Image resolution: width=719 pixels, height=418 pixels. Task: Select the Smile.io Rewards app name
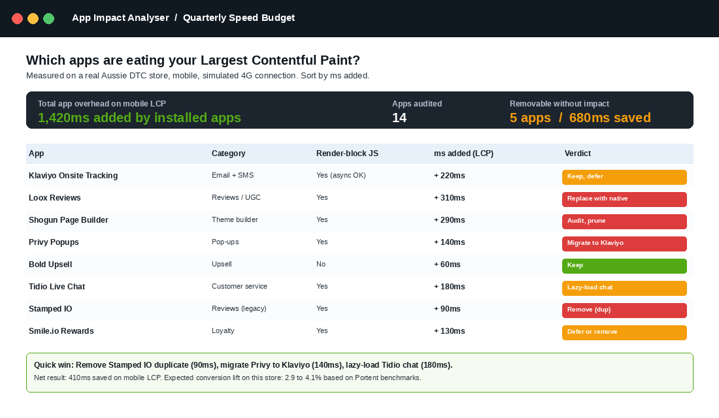61,331
